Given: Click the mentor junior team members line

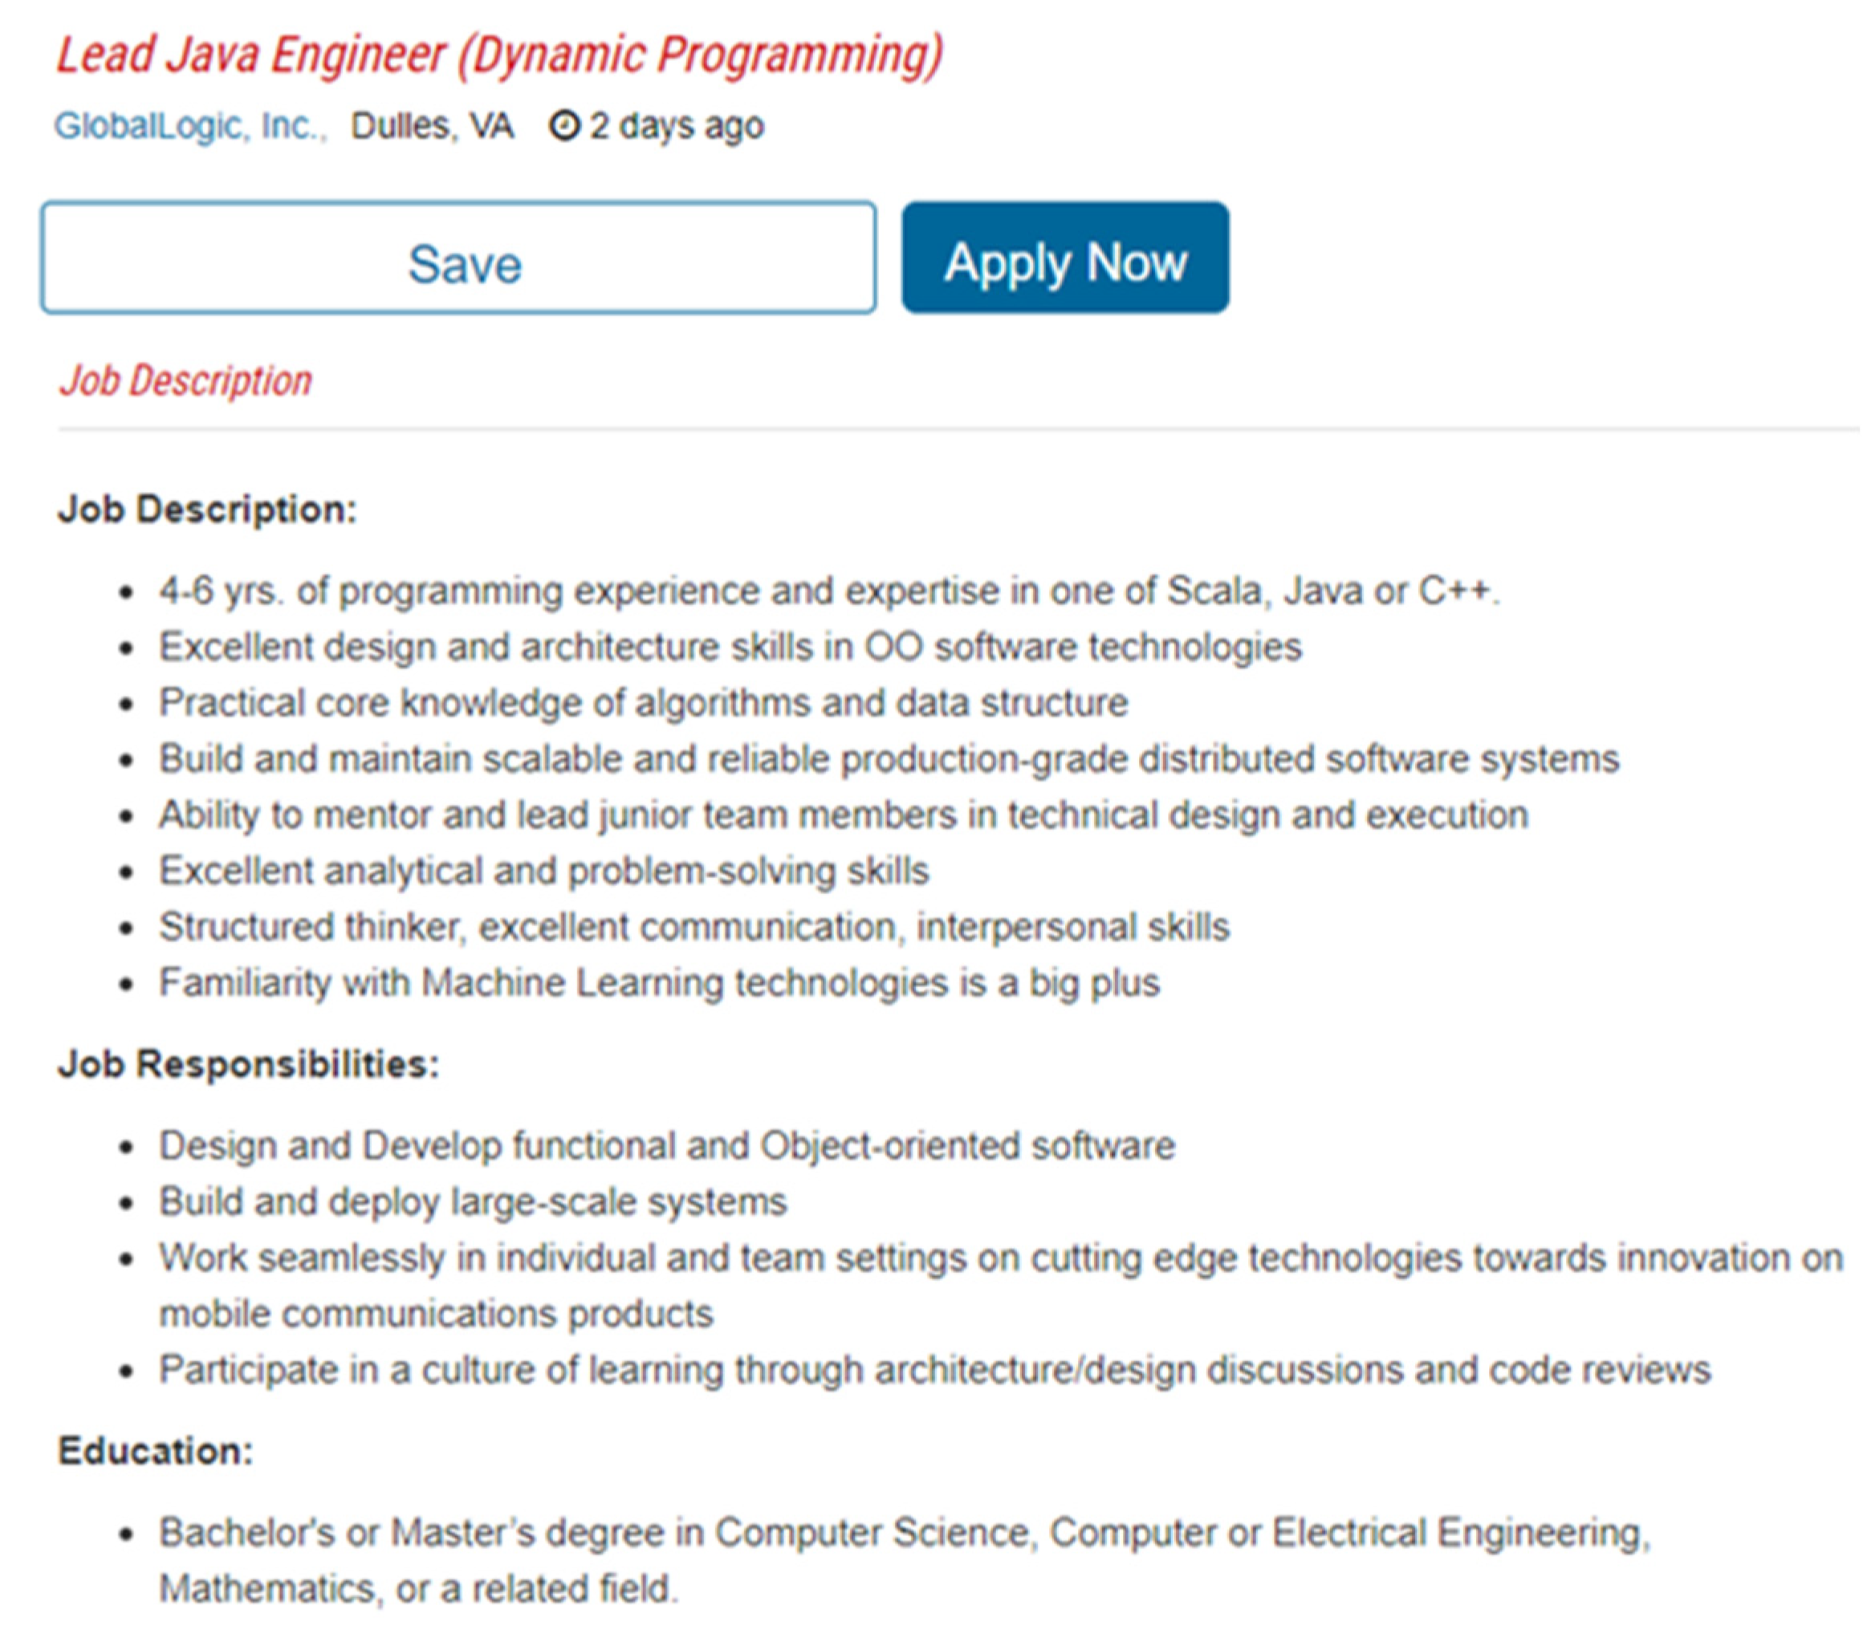Looking at the screenshot, I should (x=843, y=815).
